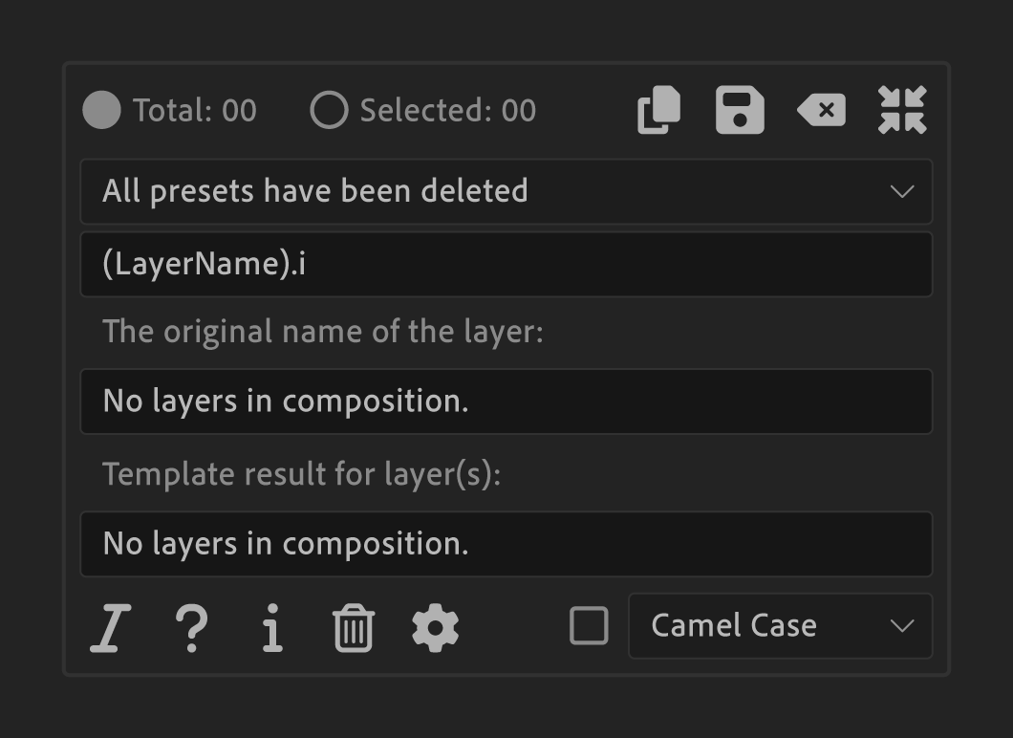1013x738 pixels.
Task: Select the Total radio button
Action: coord(102,111)
